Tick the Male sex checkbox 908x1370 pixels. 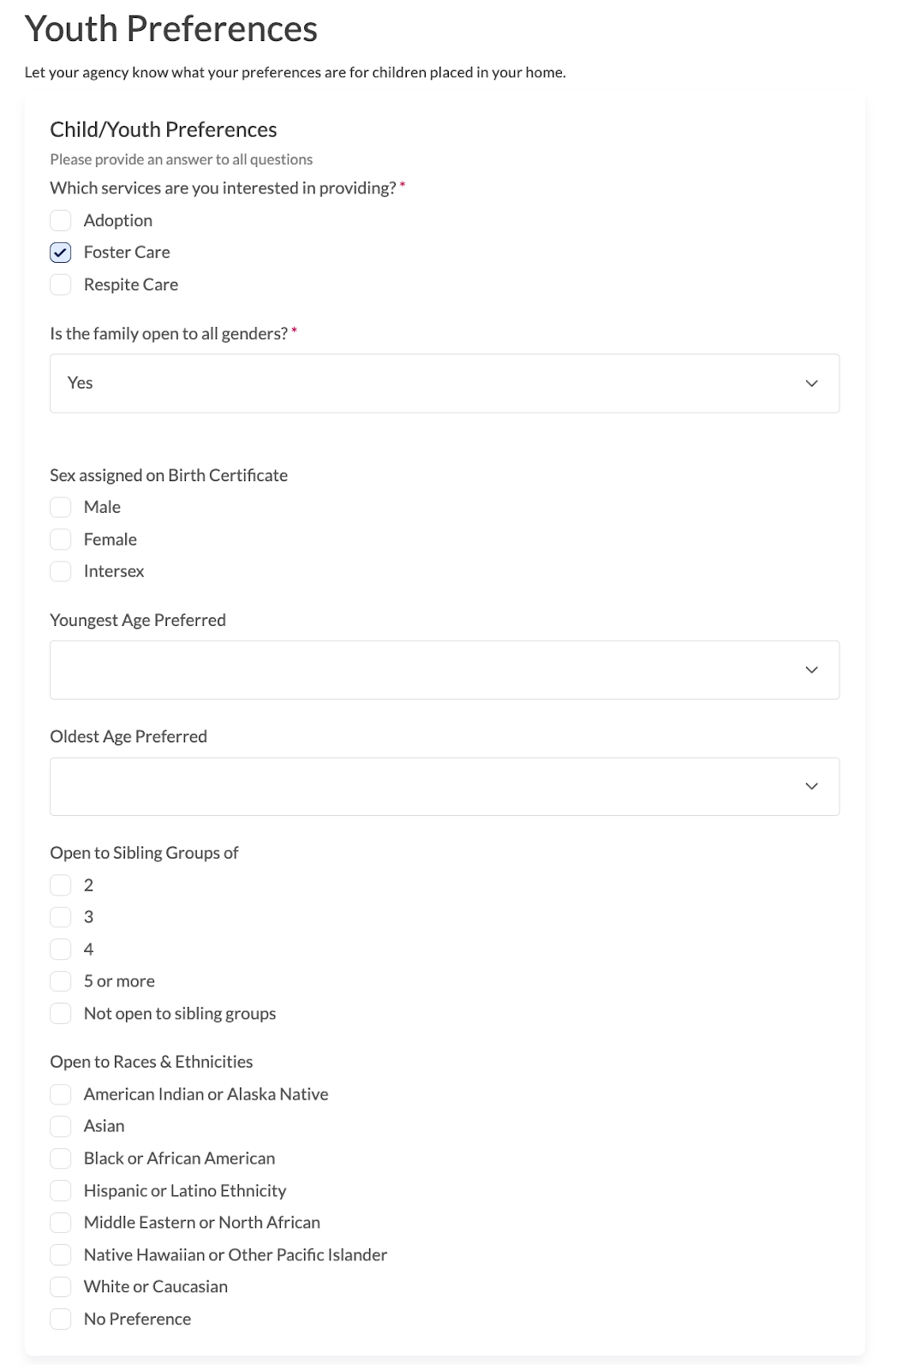tap(61, 508)
